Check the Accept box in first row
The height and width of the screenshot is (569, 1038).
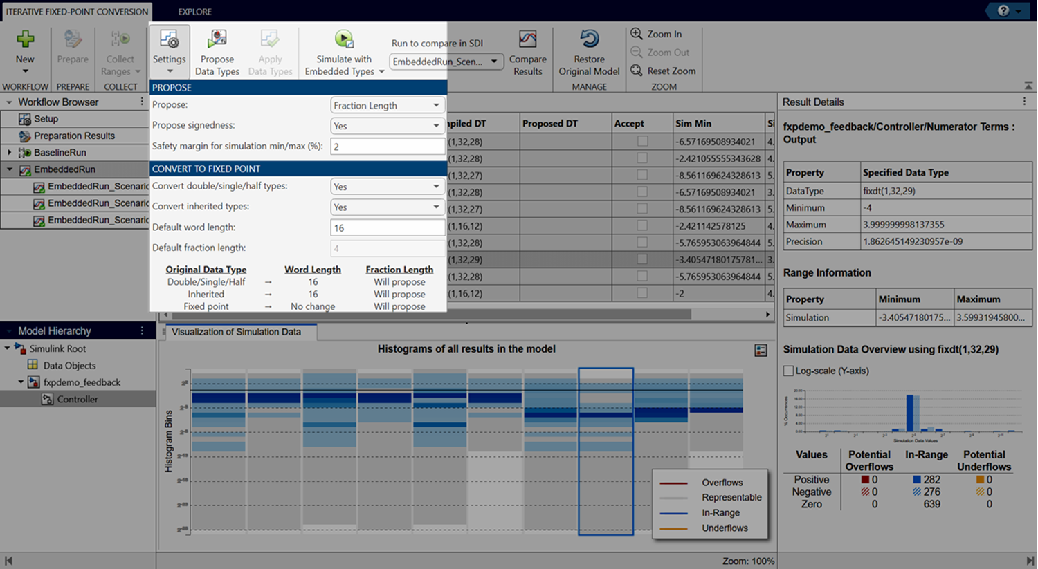tap(642, 141)
